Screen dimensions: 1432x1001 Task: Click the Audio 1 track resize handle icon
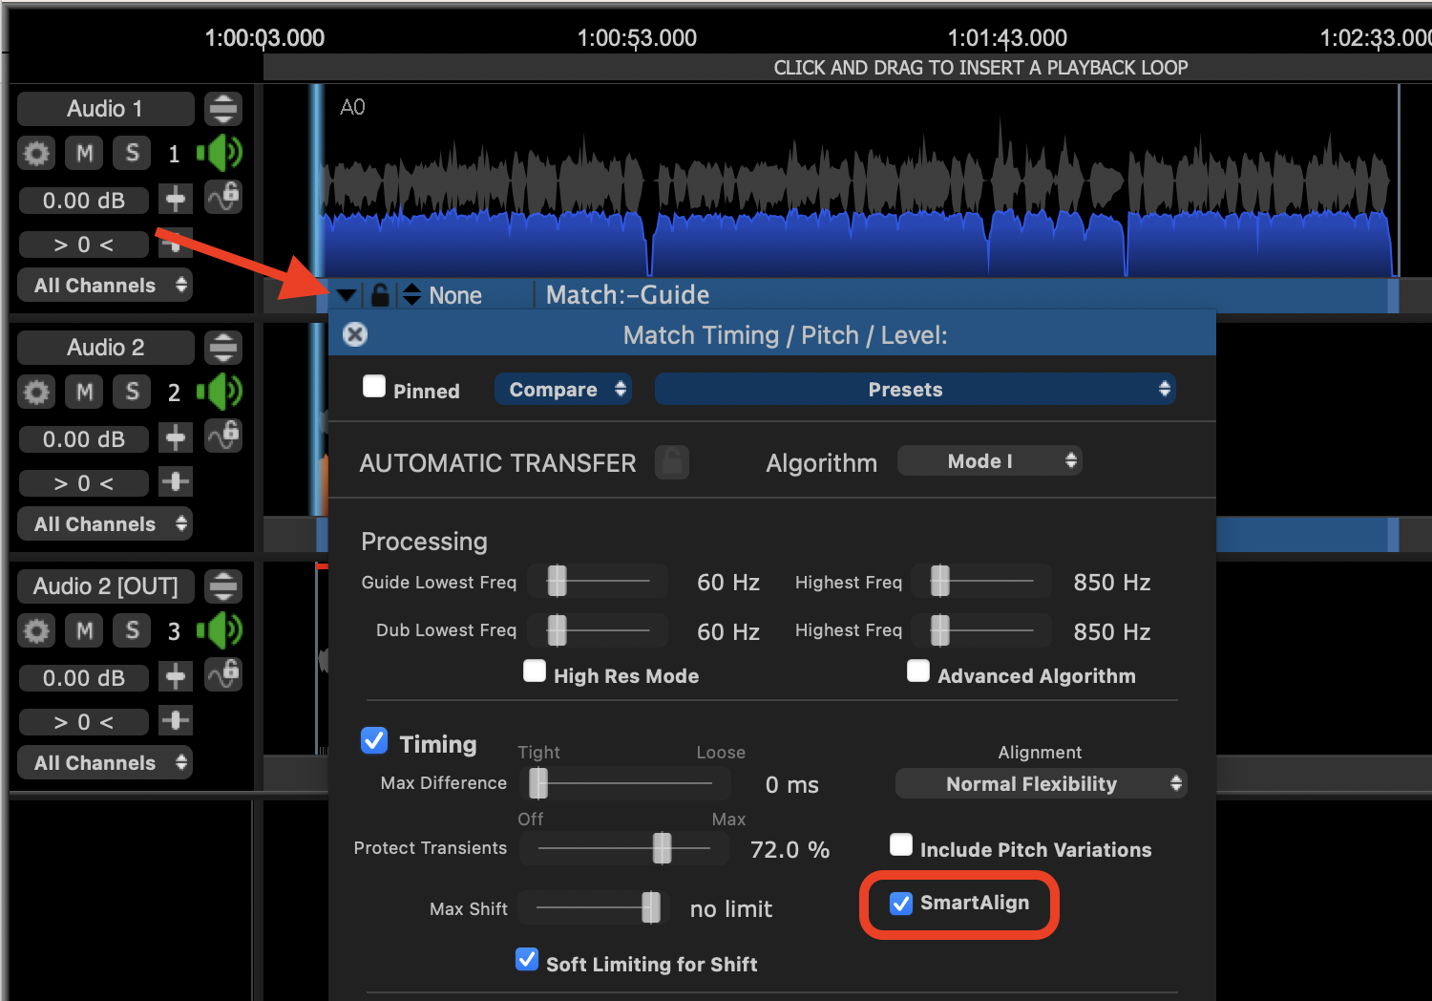click(223, 109)
